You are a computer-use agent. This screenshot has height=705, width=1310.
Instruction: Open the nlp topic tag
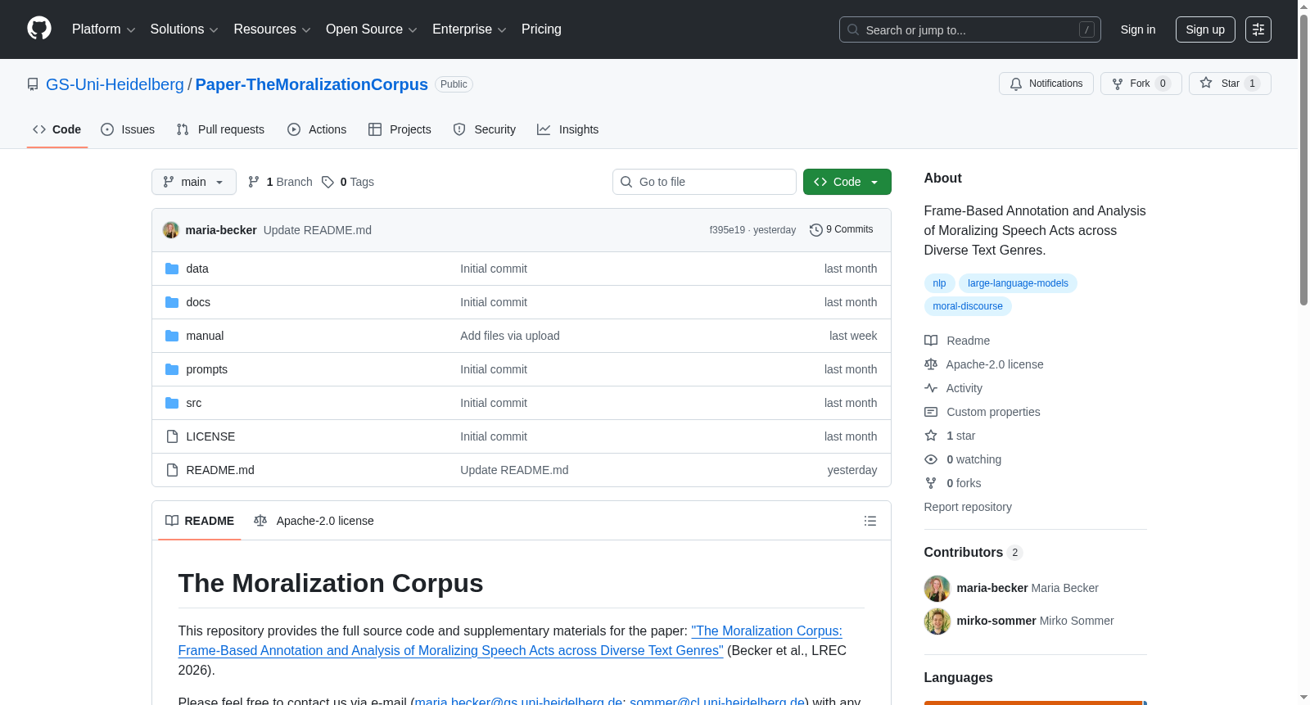click(939, 283)
